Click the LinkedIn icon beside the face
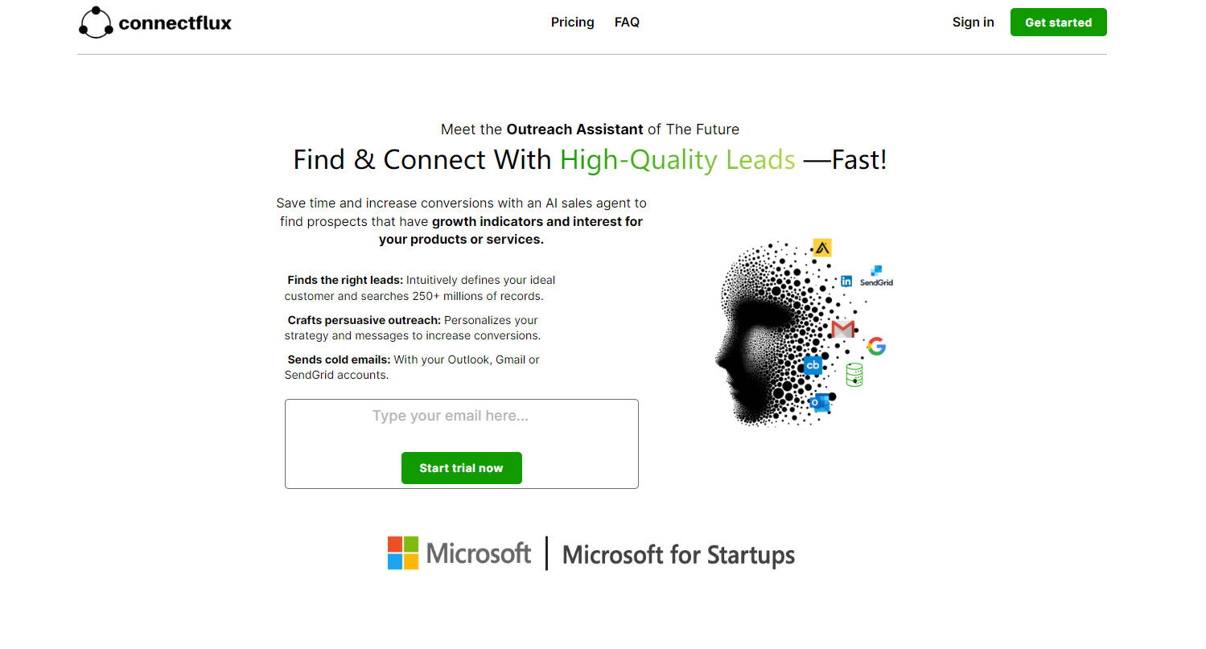This screenshot has width=1206, height=649. coord(846,281)
